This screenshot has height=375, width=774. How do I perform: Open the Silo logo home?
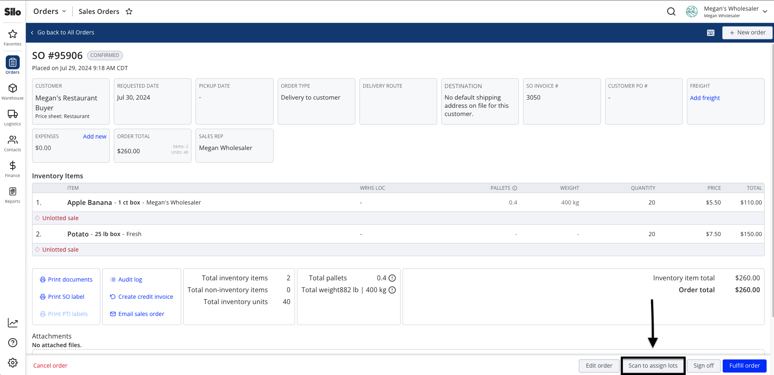[12, 11]
